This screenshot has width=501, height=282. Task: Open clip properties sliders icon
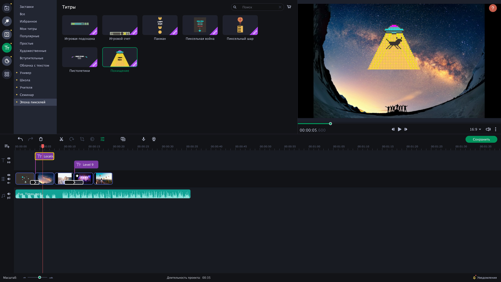tap(103, 139)
